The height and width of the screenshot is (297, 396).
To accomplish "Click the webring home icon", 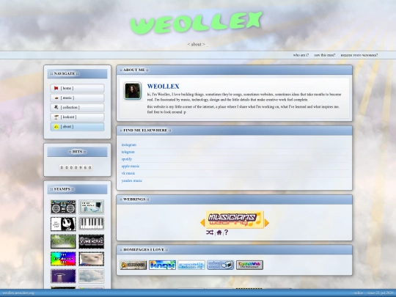I will click(x=219, y=232).
